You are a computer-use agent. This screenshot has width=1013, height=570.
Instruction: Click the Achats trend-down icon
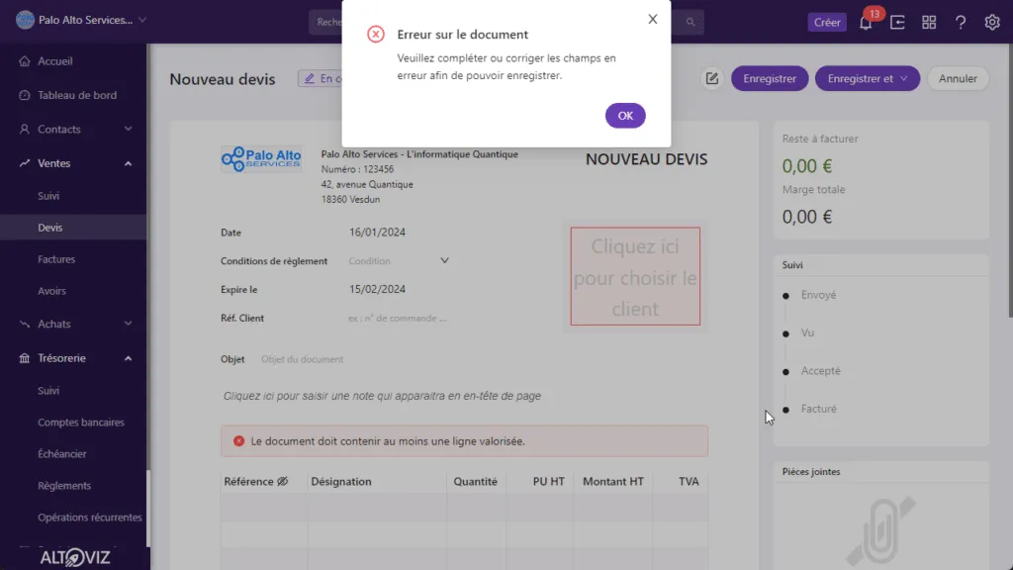tap(25, 324)
